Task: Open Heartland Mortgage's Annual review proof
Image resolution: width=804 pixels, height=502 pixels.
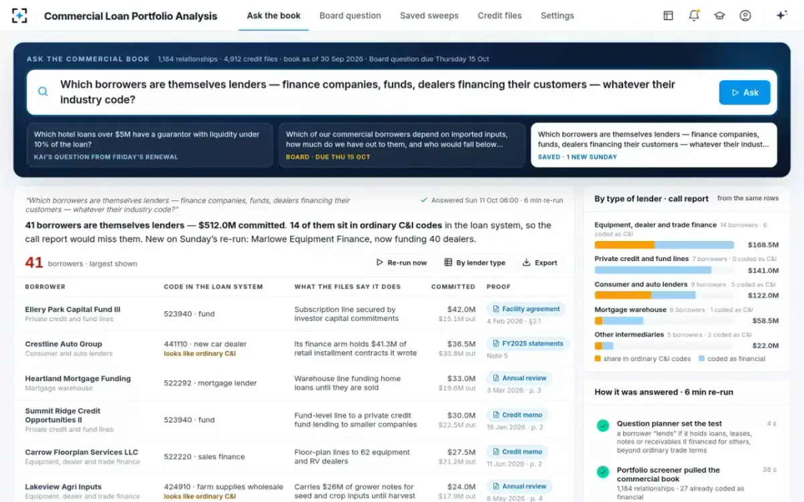Action: (519, 378)
